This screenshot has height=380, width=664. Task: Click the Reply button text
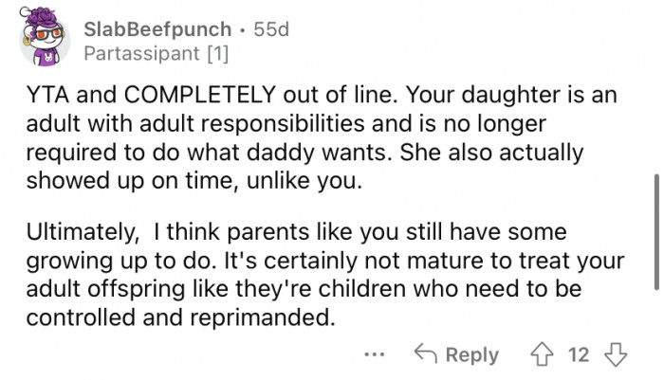471,354
